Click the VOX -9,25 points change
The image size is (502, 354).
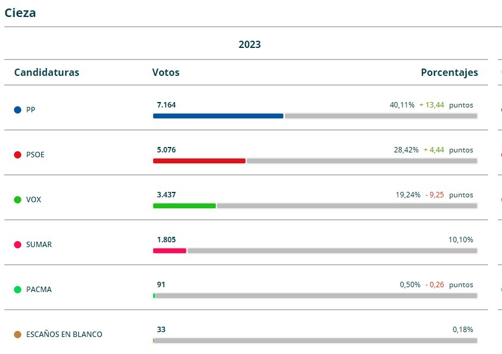coord(435,195)
